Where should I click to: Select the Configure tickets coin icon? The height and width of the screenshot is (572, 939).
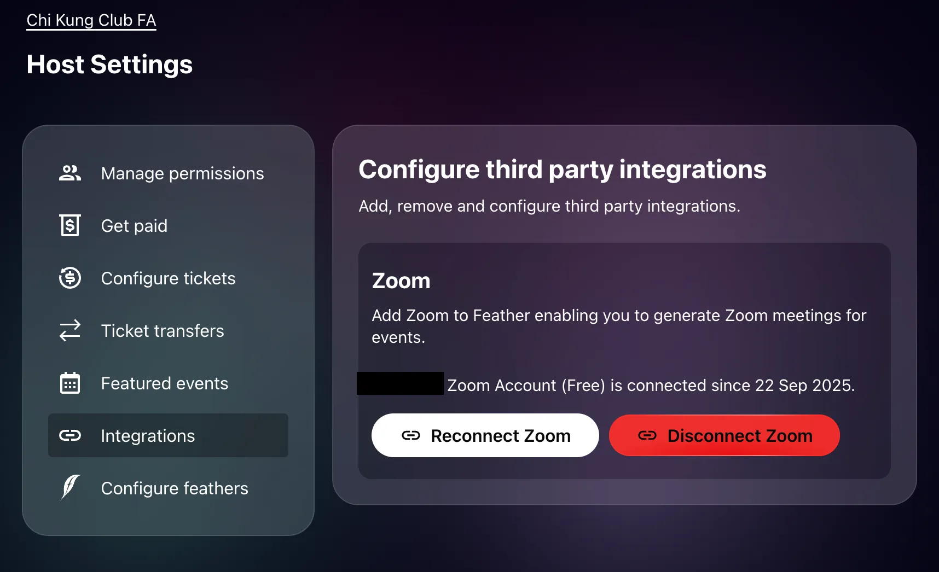coord(69,278)
